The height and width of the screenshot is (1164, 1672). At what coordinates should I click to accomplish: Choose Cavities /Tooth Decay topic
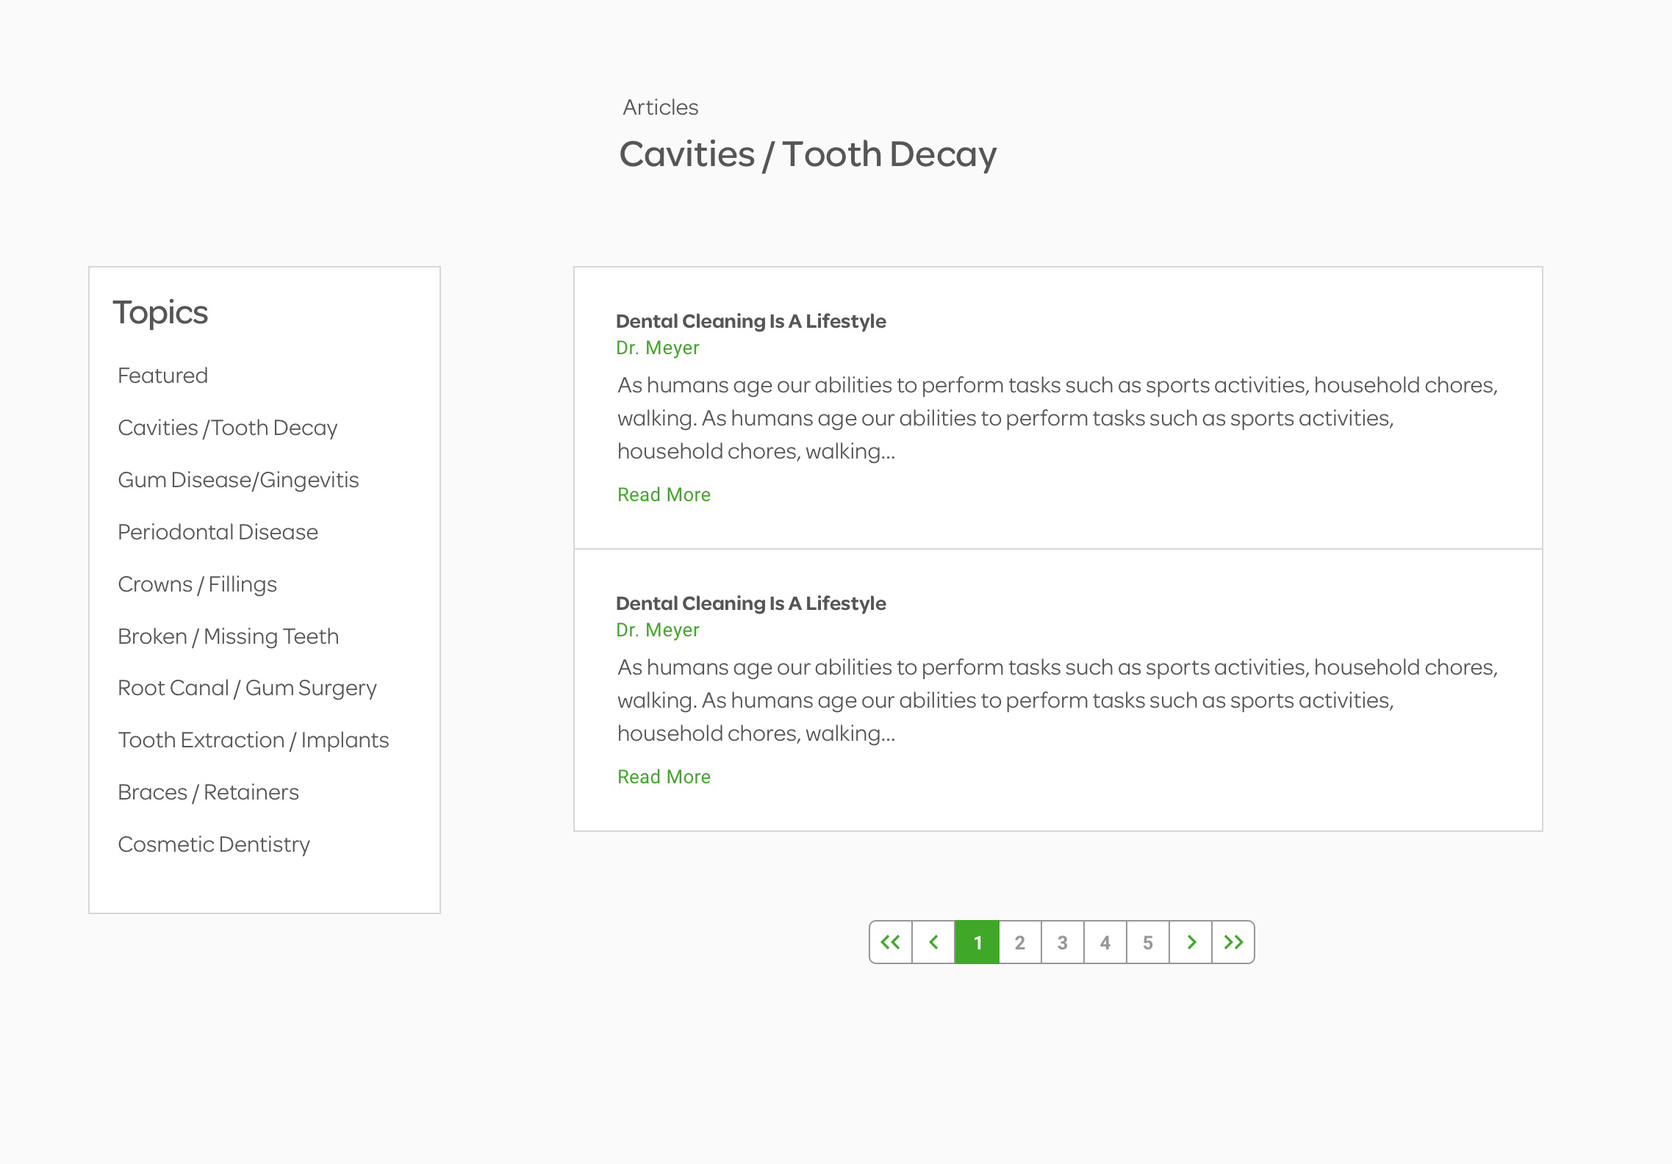click(x=227, y=428)
